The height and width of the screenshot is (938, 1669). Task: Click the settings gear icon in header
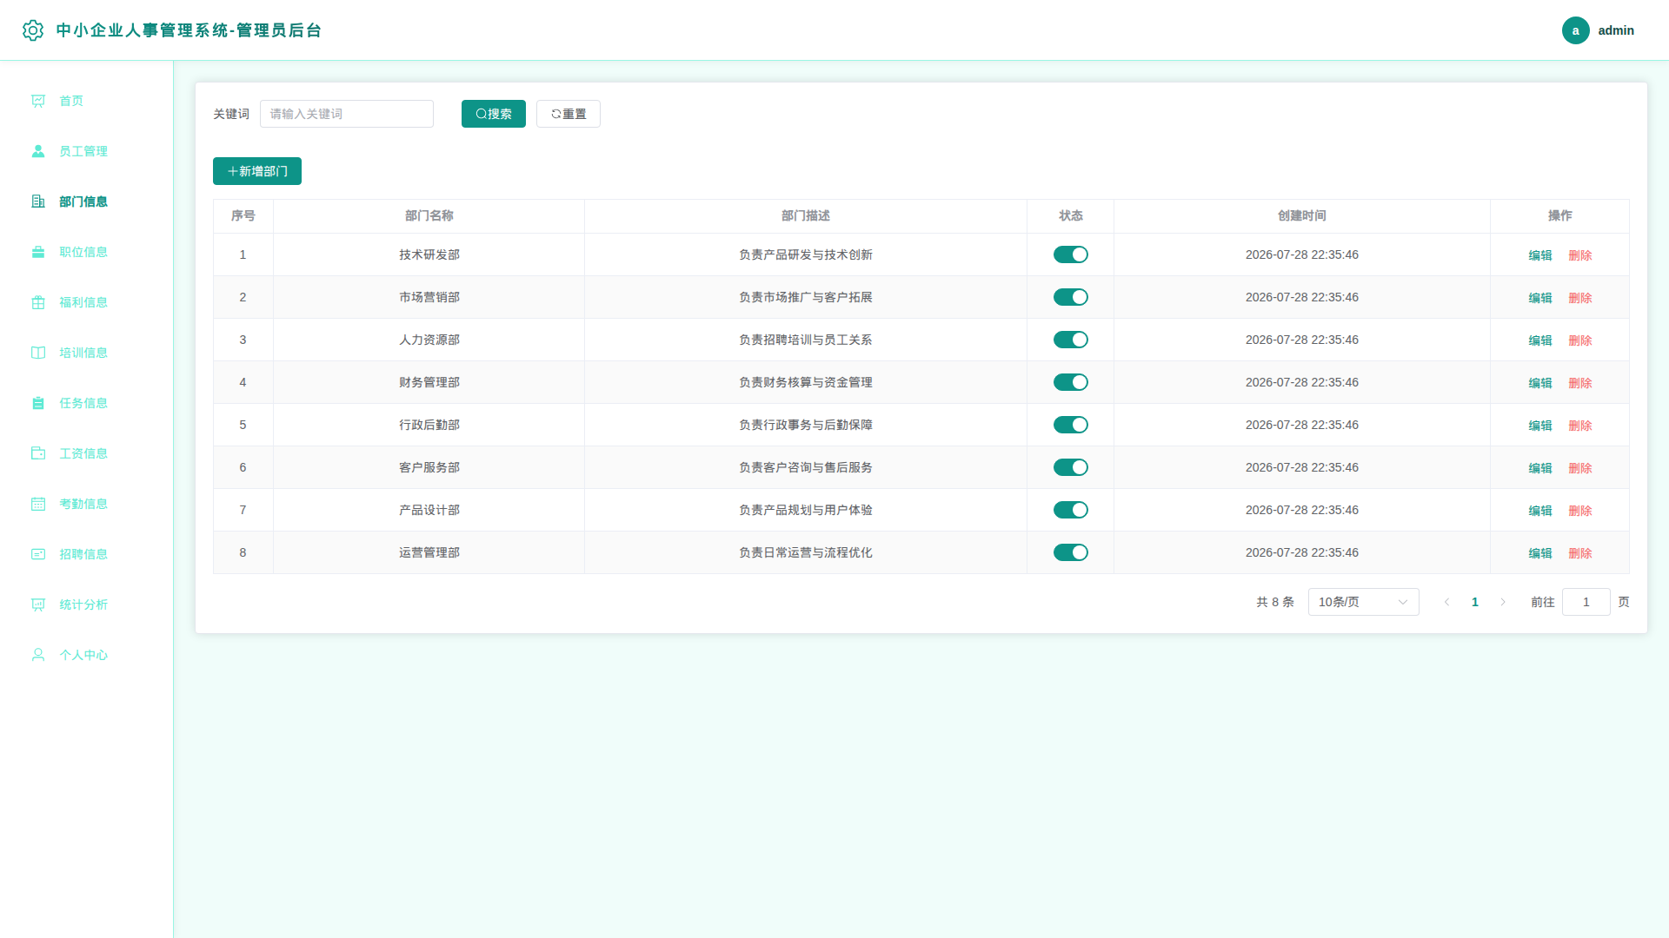coord(33,30)
